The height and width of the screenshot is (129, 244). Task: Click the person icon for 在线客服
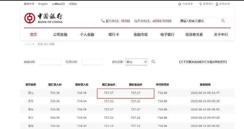217,4
